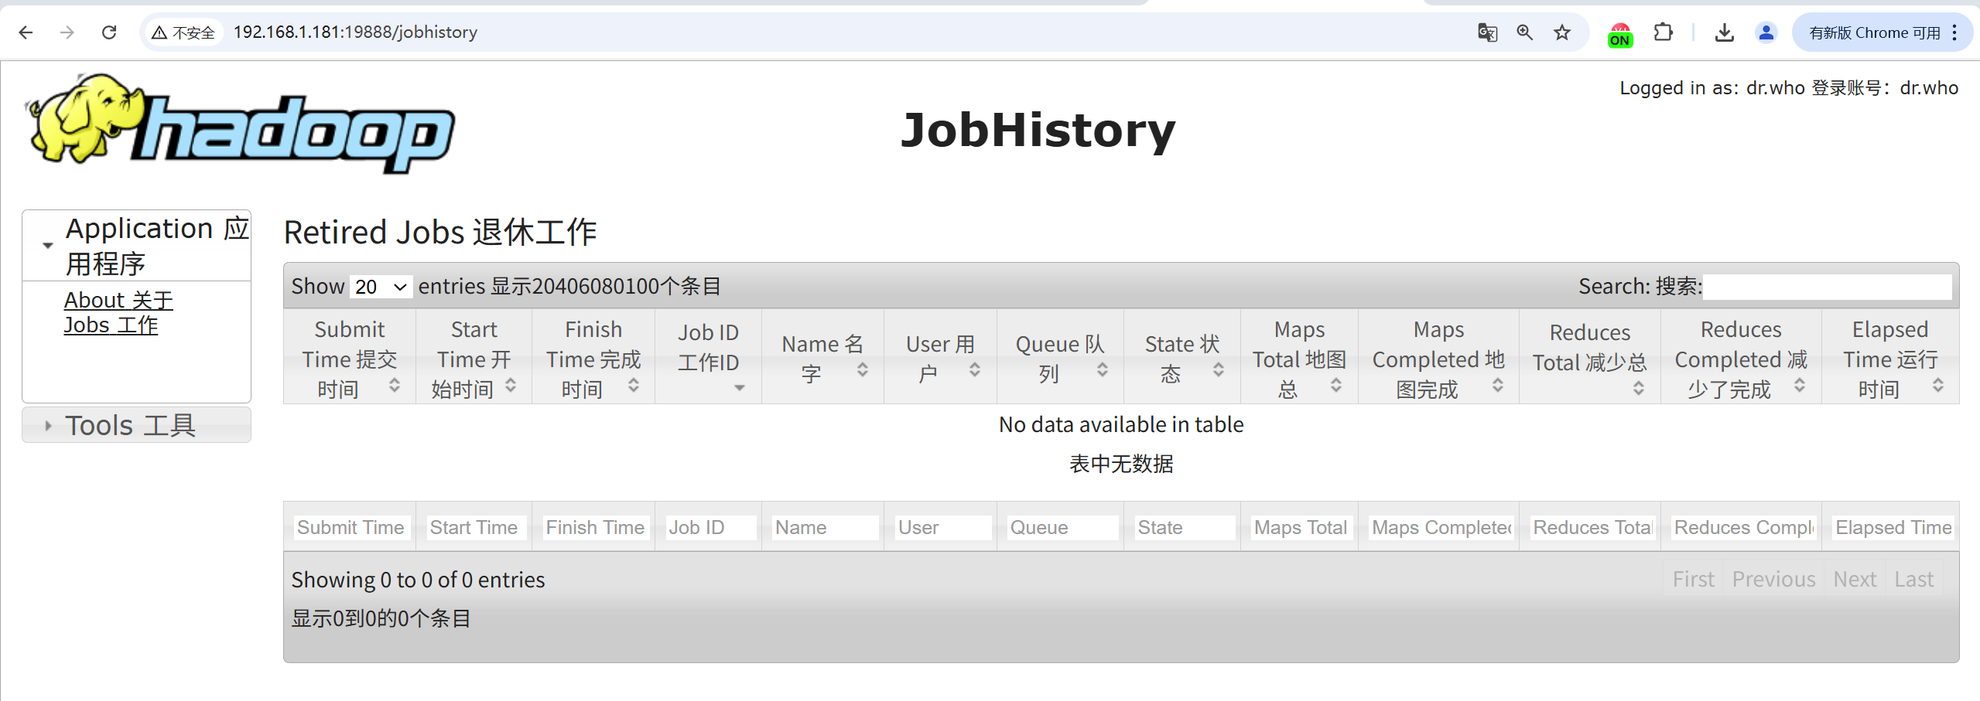This screenshot has width=1980, height=701.
Task: Click the JobHistory page title
Action: point(1038,130)
